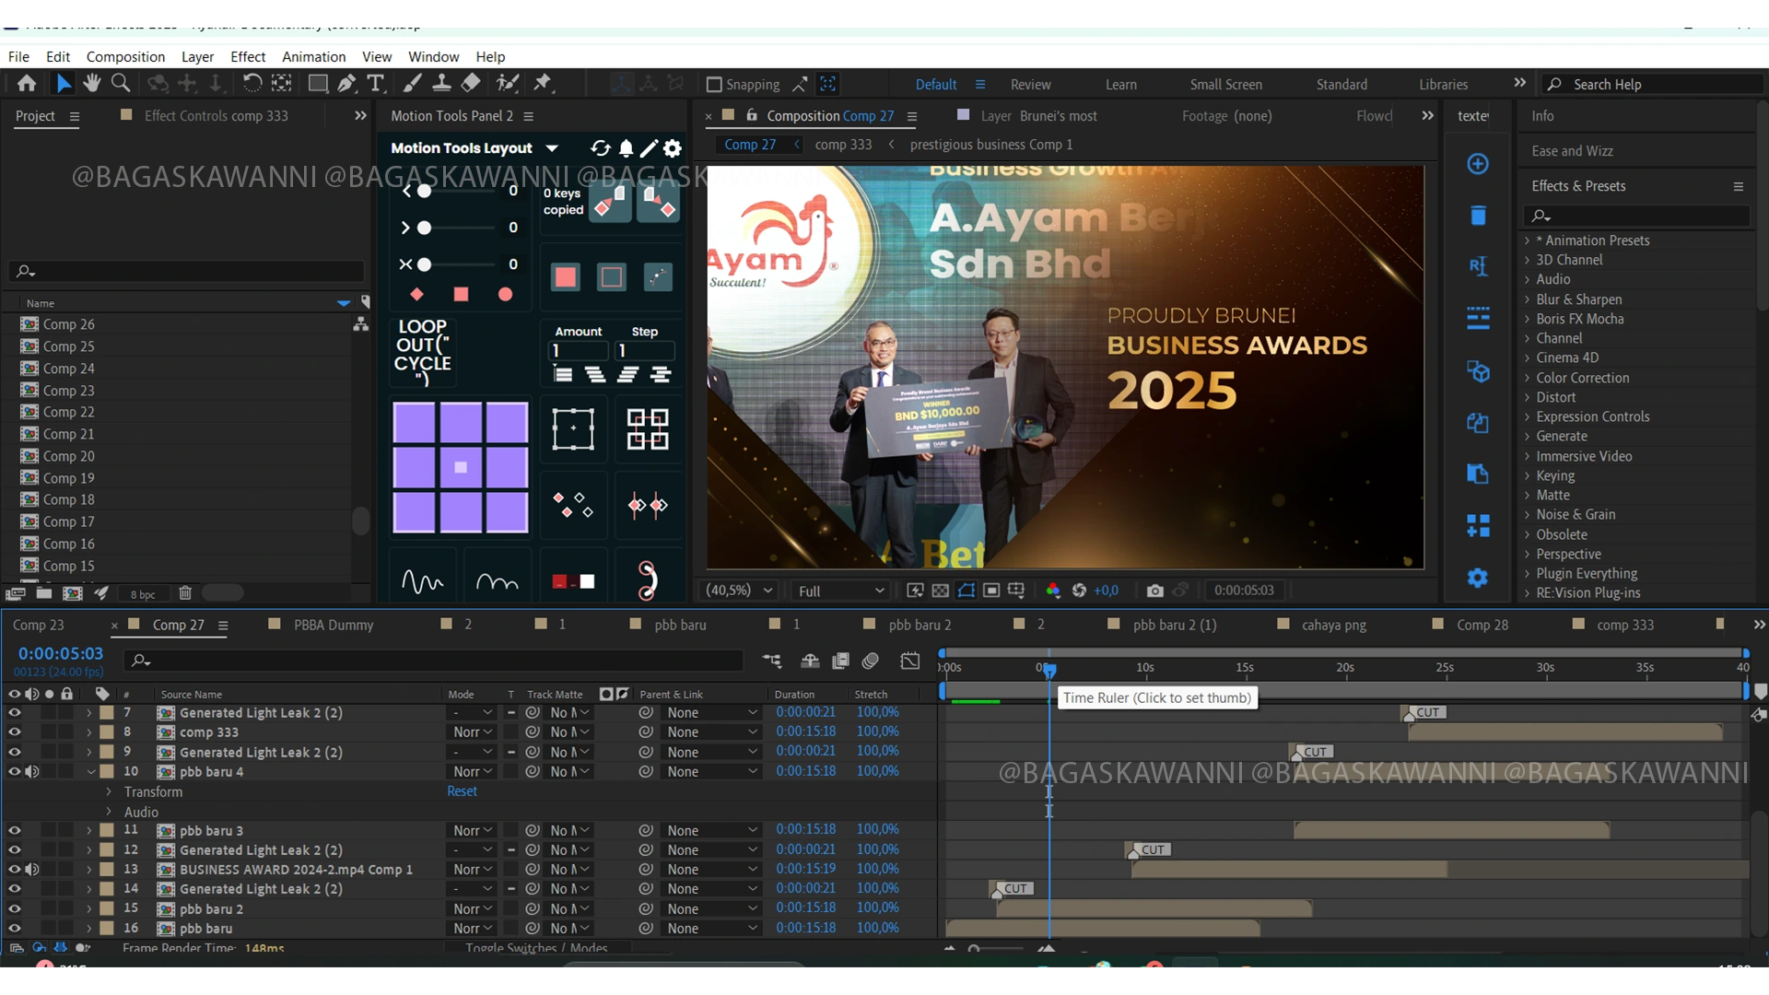Click the snapshot camera icon in viewer
Image resolution: width=1769 pixels, height=995 pixels.
pos(1154,591)
